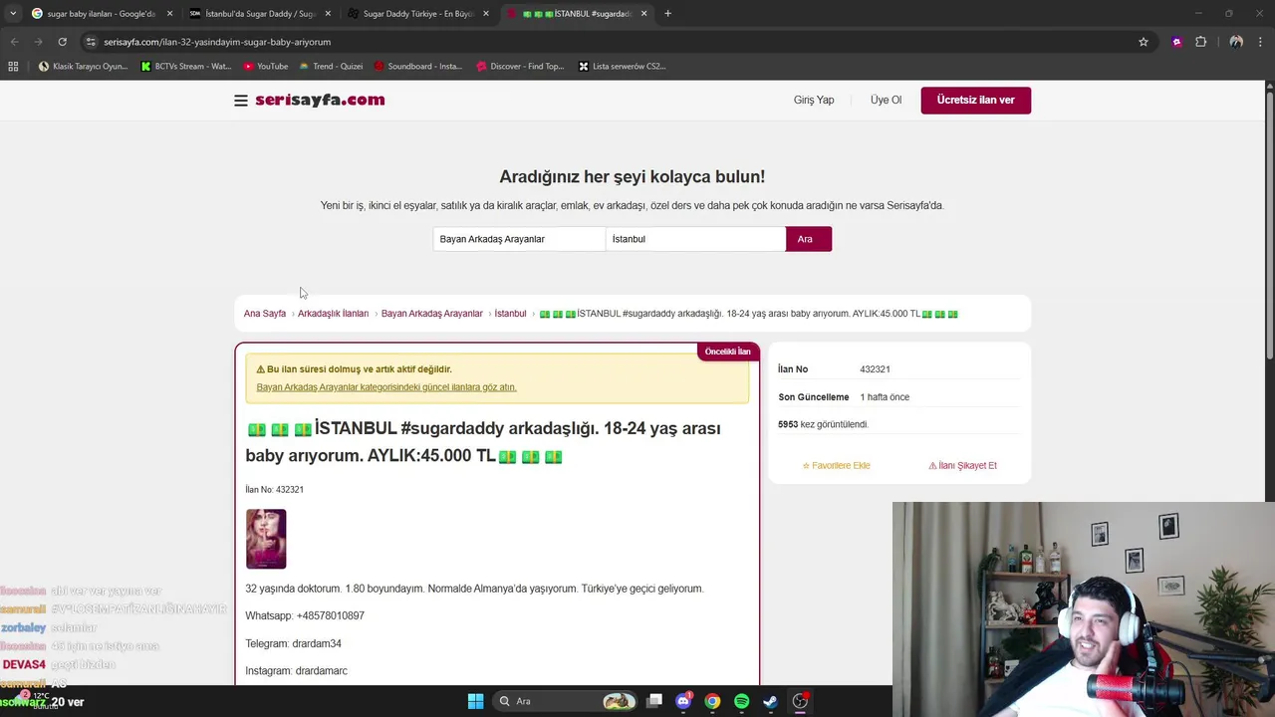Open the Discover - Find Top bookmark
Screen dimensions: 1275x717
coord(520,67)
